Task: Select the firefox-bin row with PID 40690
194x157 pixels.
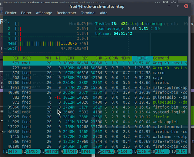Action: (95, 92)
